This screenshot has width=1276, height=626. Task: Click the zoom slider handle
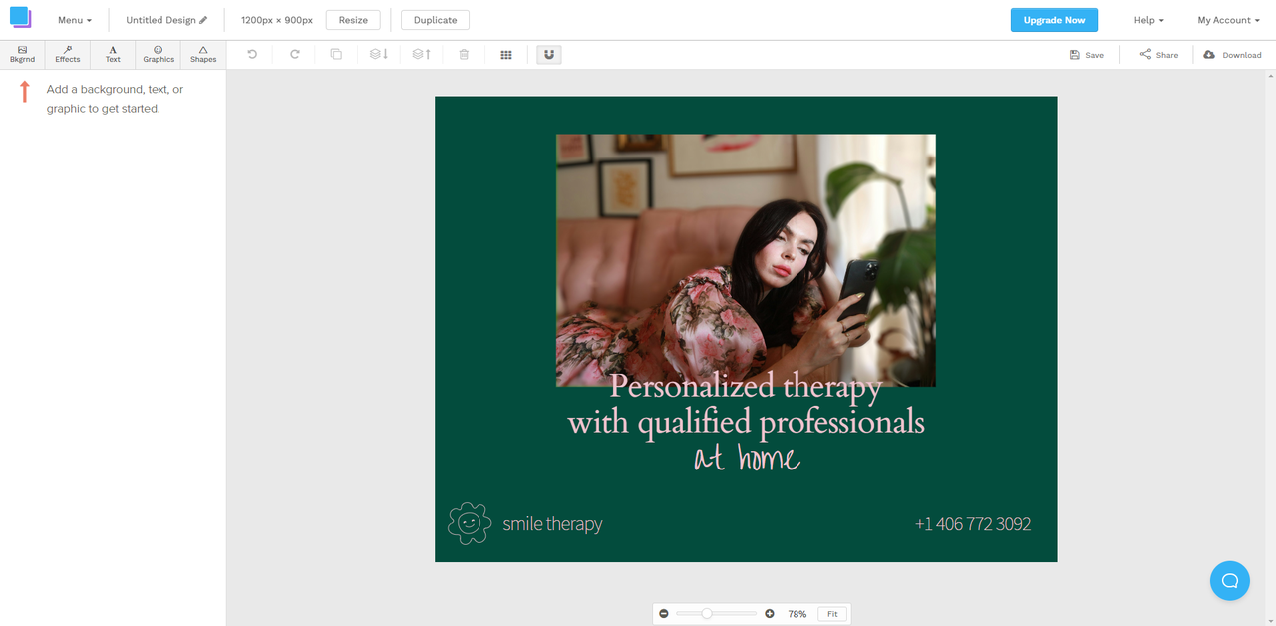pos(706,614)
